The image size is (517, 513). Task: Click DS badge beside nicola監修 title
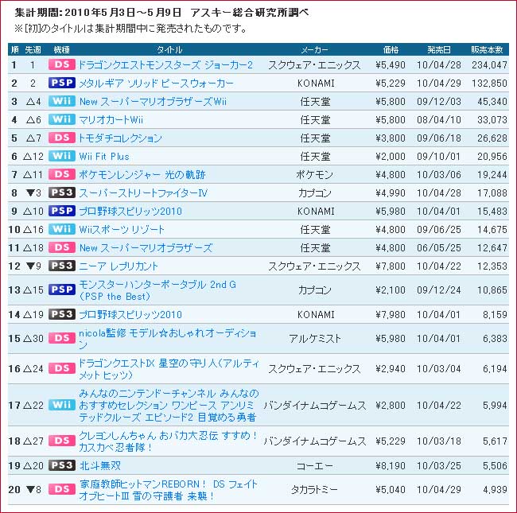tap(62, 338)
